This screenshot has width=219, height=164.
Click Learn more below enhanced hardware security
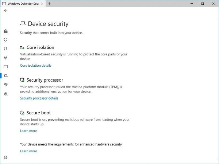pyautogui.click(x=28, y=151)
